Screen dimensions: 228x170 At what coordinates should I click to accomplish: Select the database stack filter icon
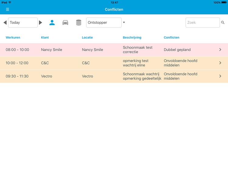point(79,23)
